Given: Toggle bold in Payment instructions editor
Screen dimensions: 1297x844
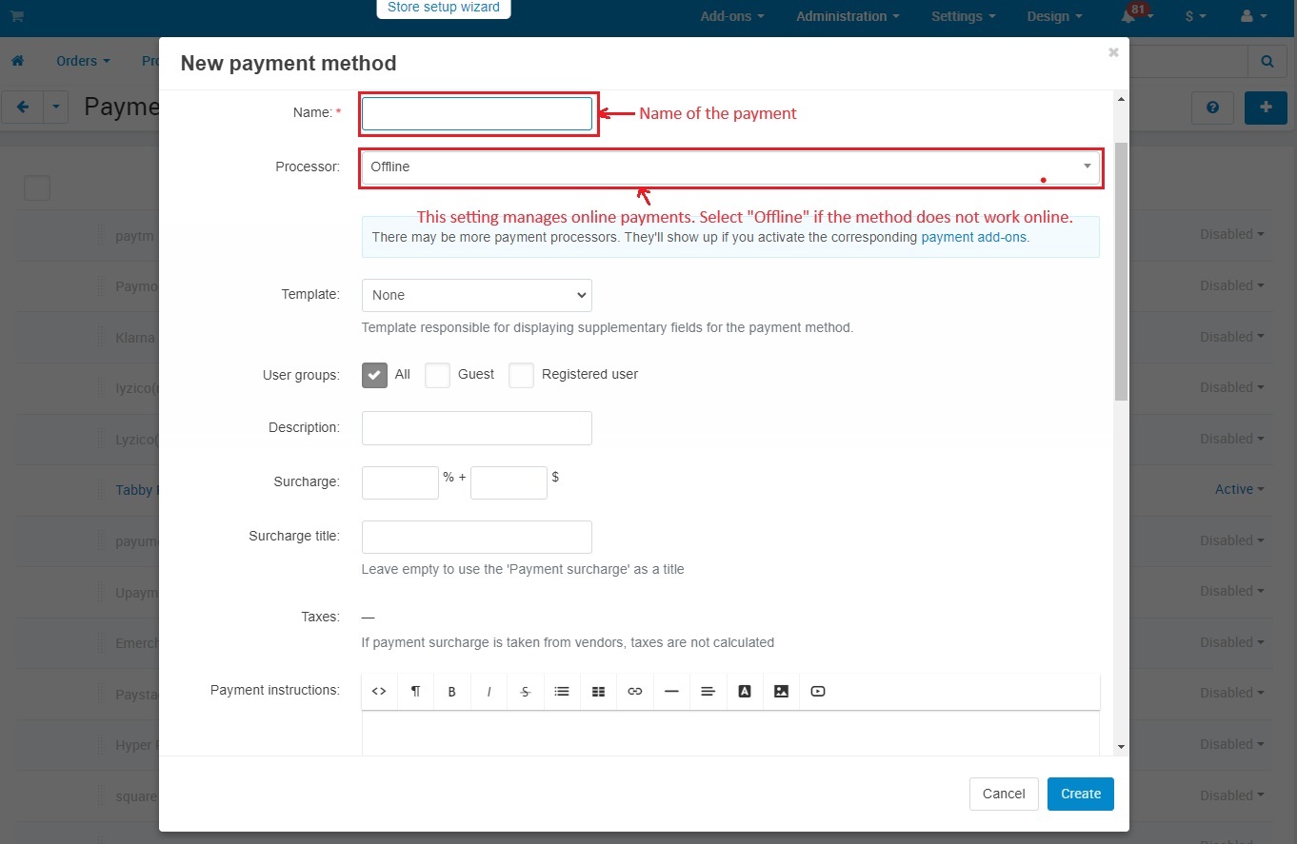Looking at the screenshot, I should tap(452, 692).
